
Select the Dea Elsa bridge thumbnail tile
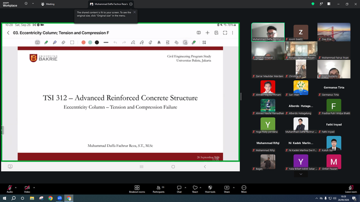point(334,32)
